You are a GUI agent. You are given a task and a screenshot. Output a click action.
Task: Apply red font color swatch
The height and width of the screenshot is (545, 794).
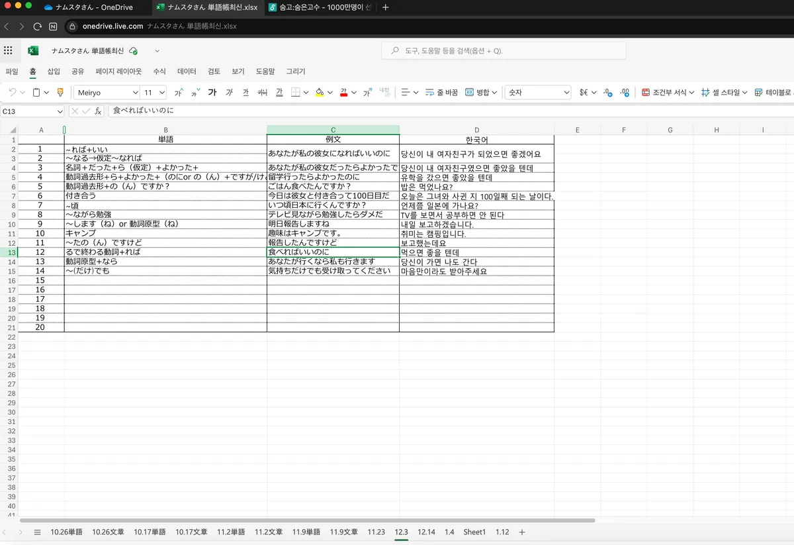pyautogui.click(x=344, y=93)
